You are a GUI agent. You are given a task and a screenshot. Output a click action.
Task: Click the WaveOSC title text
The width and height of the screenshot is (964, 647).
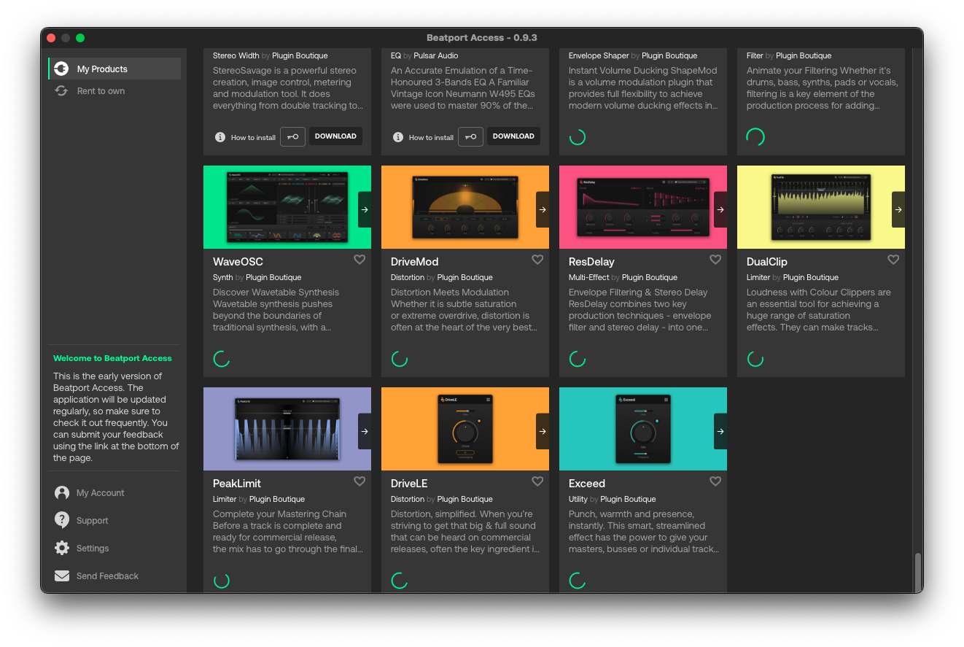coord(238,262)
